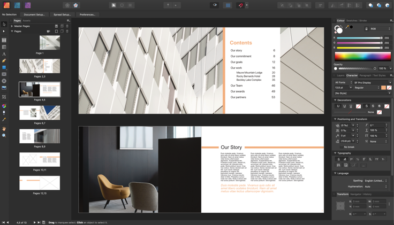Open the RGB colour model dropdown
This screenshot has width=394, height=225.
(x=380, y=29)
